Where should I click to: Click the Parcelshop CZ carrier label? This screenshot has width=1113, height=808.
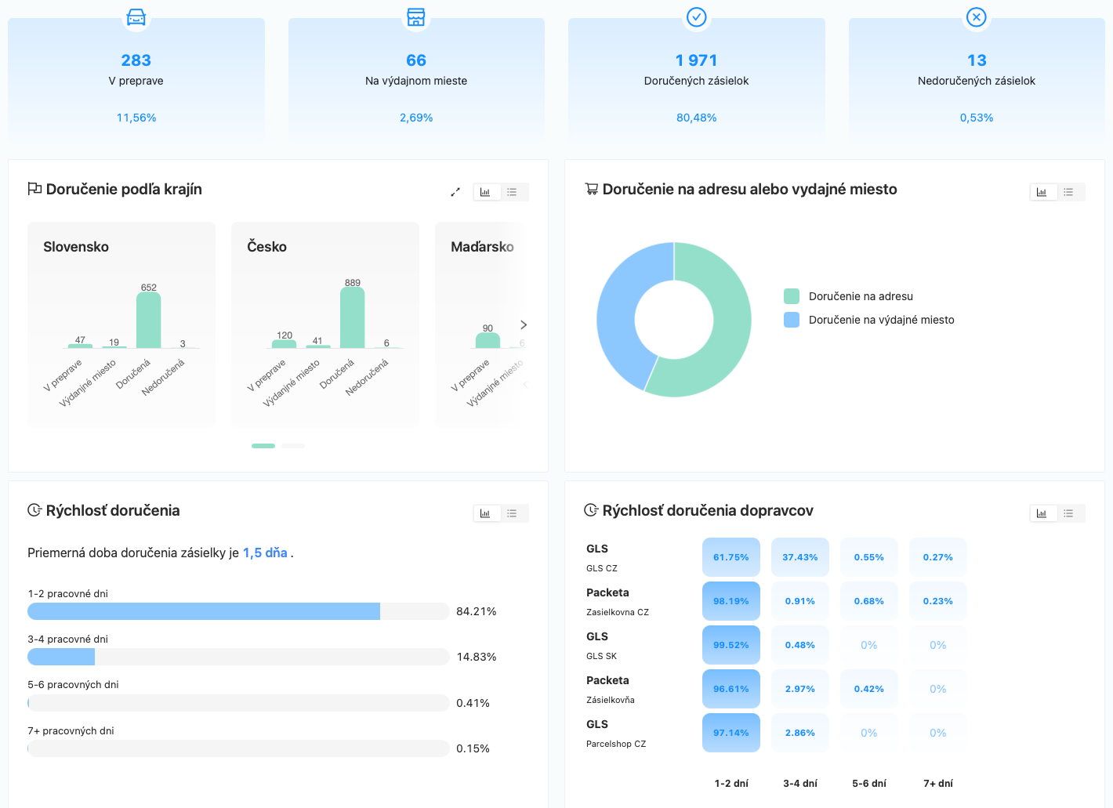pyautogui.click(x=616, y=744)
